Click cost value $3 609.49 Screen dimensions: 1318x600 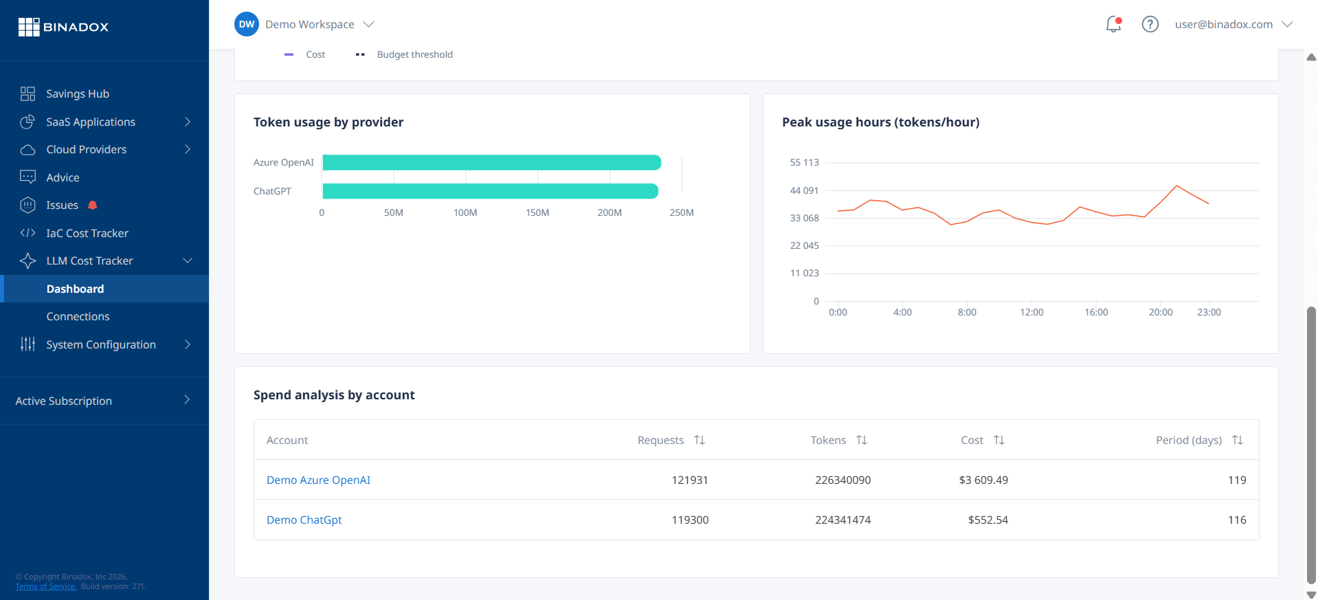pyautogui.click(x=983, y=480)
